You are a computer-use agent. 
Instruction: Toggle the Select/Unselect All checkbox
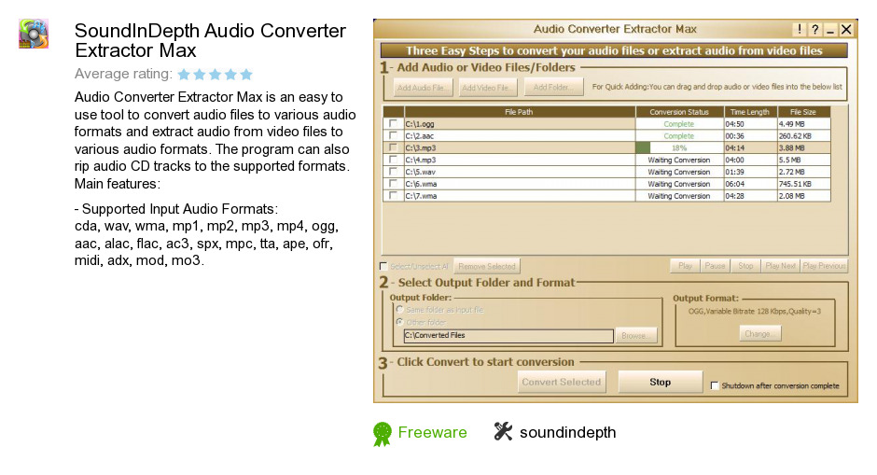point(383,266)
